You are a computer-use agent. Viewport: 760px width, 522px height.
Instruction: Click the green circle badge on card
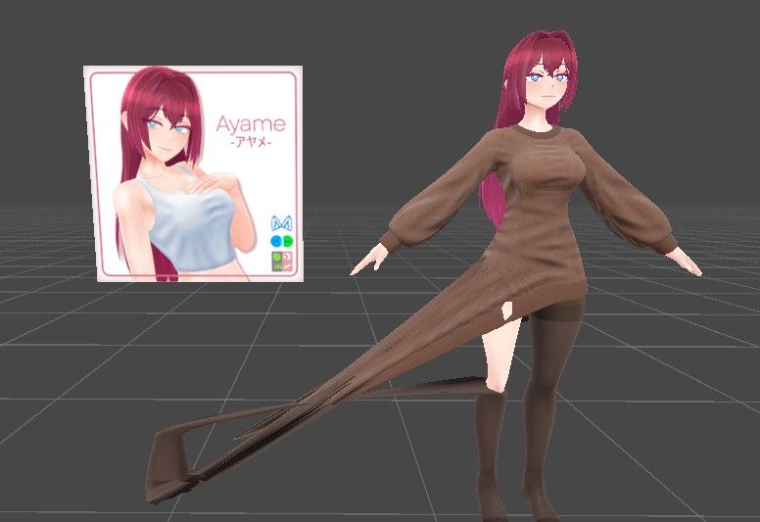point(287,241)
